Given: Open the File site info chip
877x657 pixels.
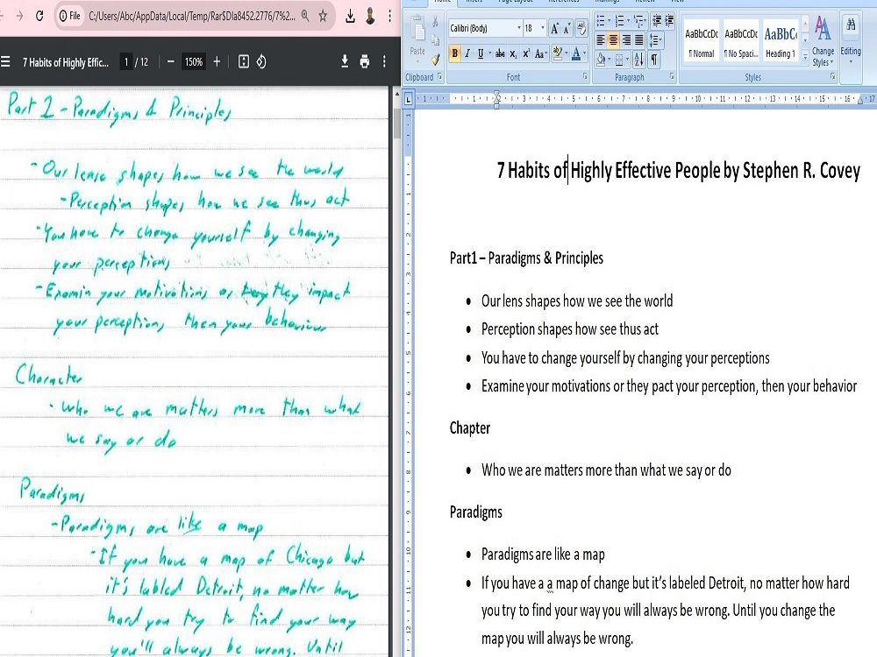Looking at the screenshot, I should pos(70,16).
